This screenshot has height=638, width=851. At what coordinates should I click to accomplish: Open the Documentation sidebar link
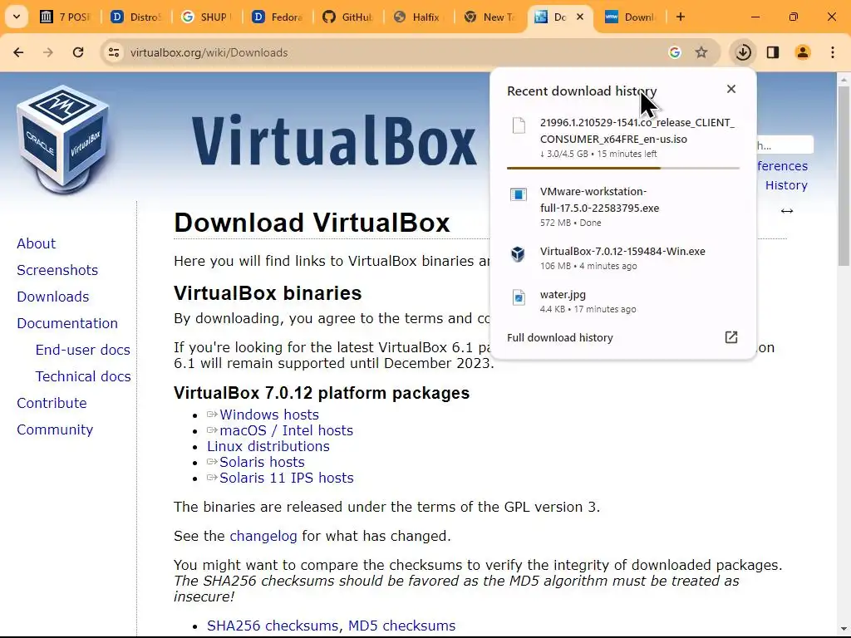click(67, 323)
